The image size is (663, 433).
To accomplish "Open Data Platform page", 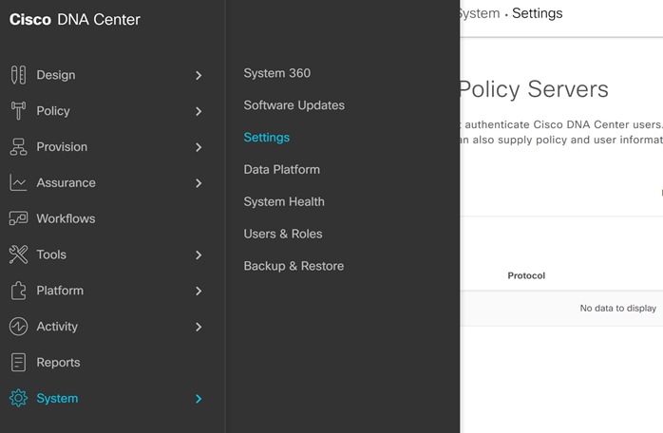I will click(x=281, y=170).
